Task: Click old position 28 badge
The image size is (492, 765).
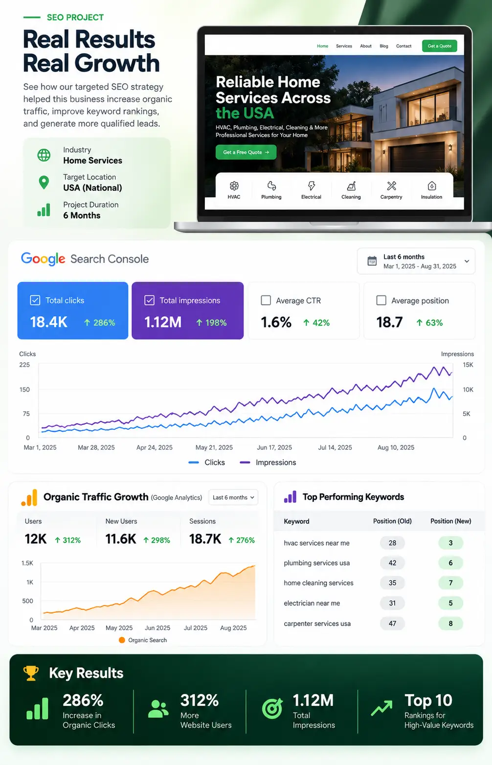Action: coord(392,543)
